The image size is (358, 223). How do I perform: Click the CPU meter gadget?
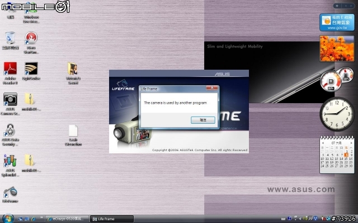(331, 81)
